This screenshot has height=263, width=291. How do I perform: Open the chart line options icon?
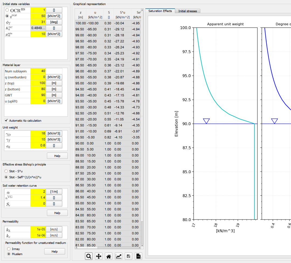click(x=119, y=256)
